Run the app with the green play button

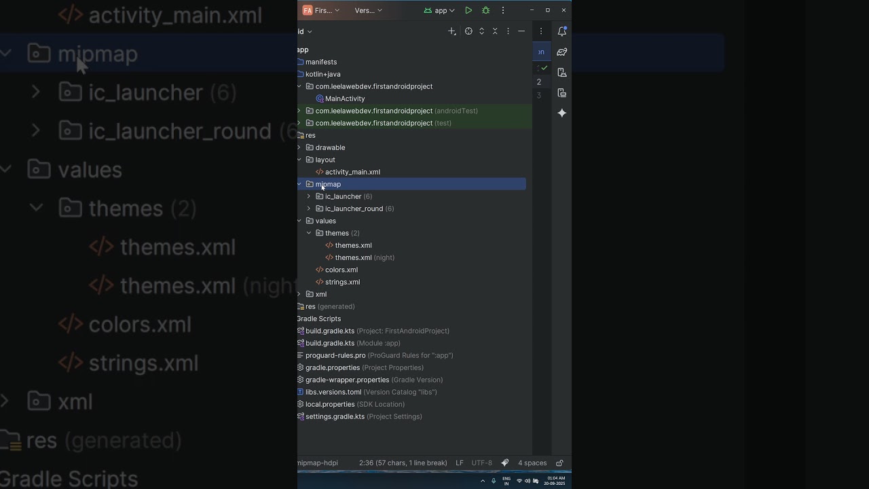(x=468, y=10)
